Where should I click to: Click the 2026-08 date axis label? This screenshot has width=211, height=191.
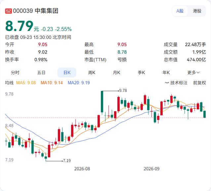(x=82, y=169)
